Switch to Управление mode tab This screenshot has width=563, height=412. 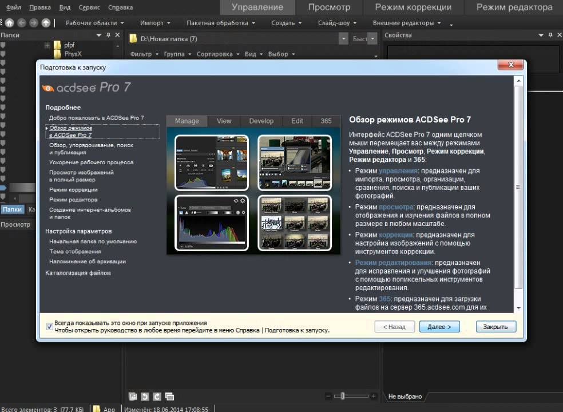tap(257, 7)
